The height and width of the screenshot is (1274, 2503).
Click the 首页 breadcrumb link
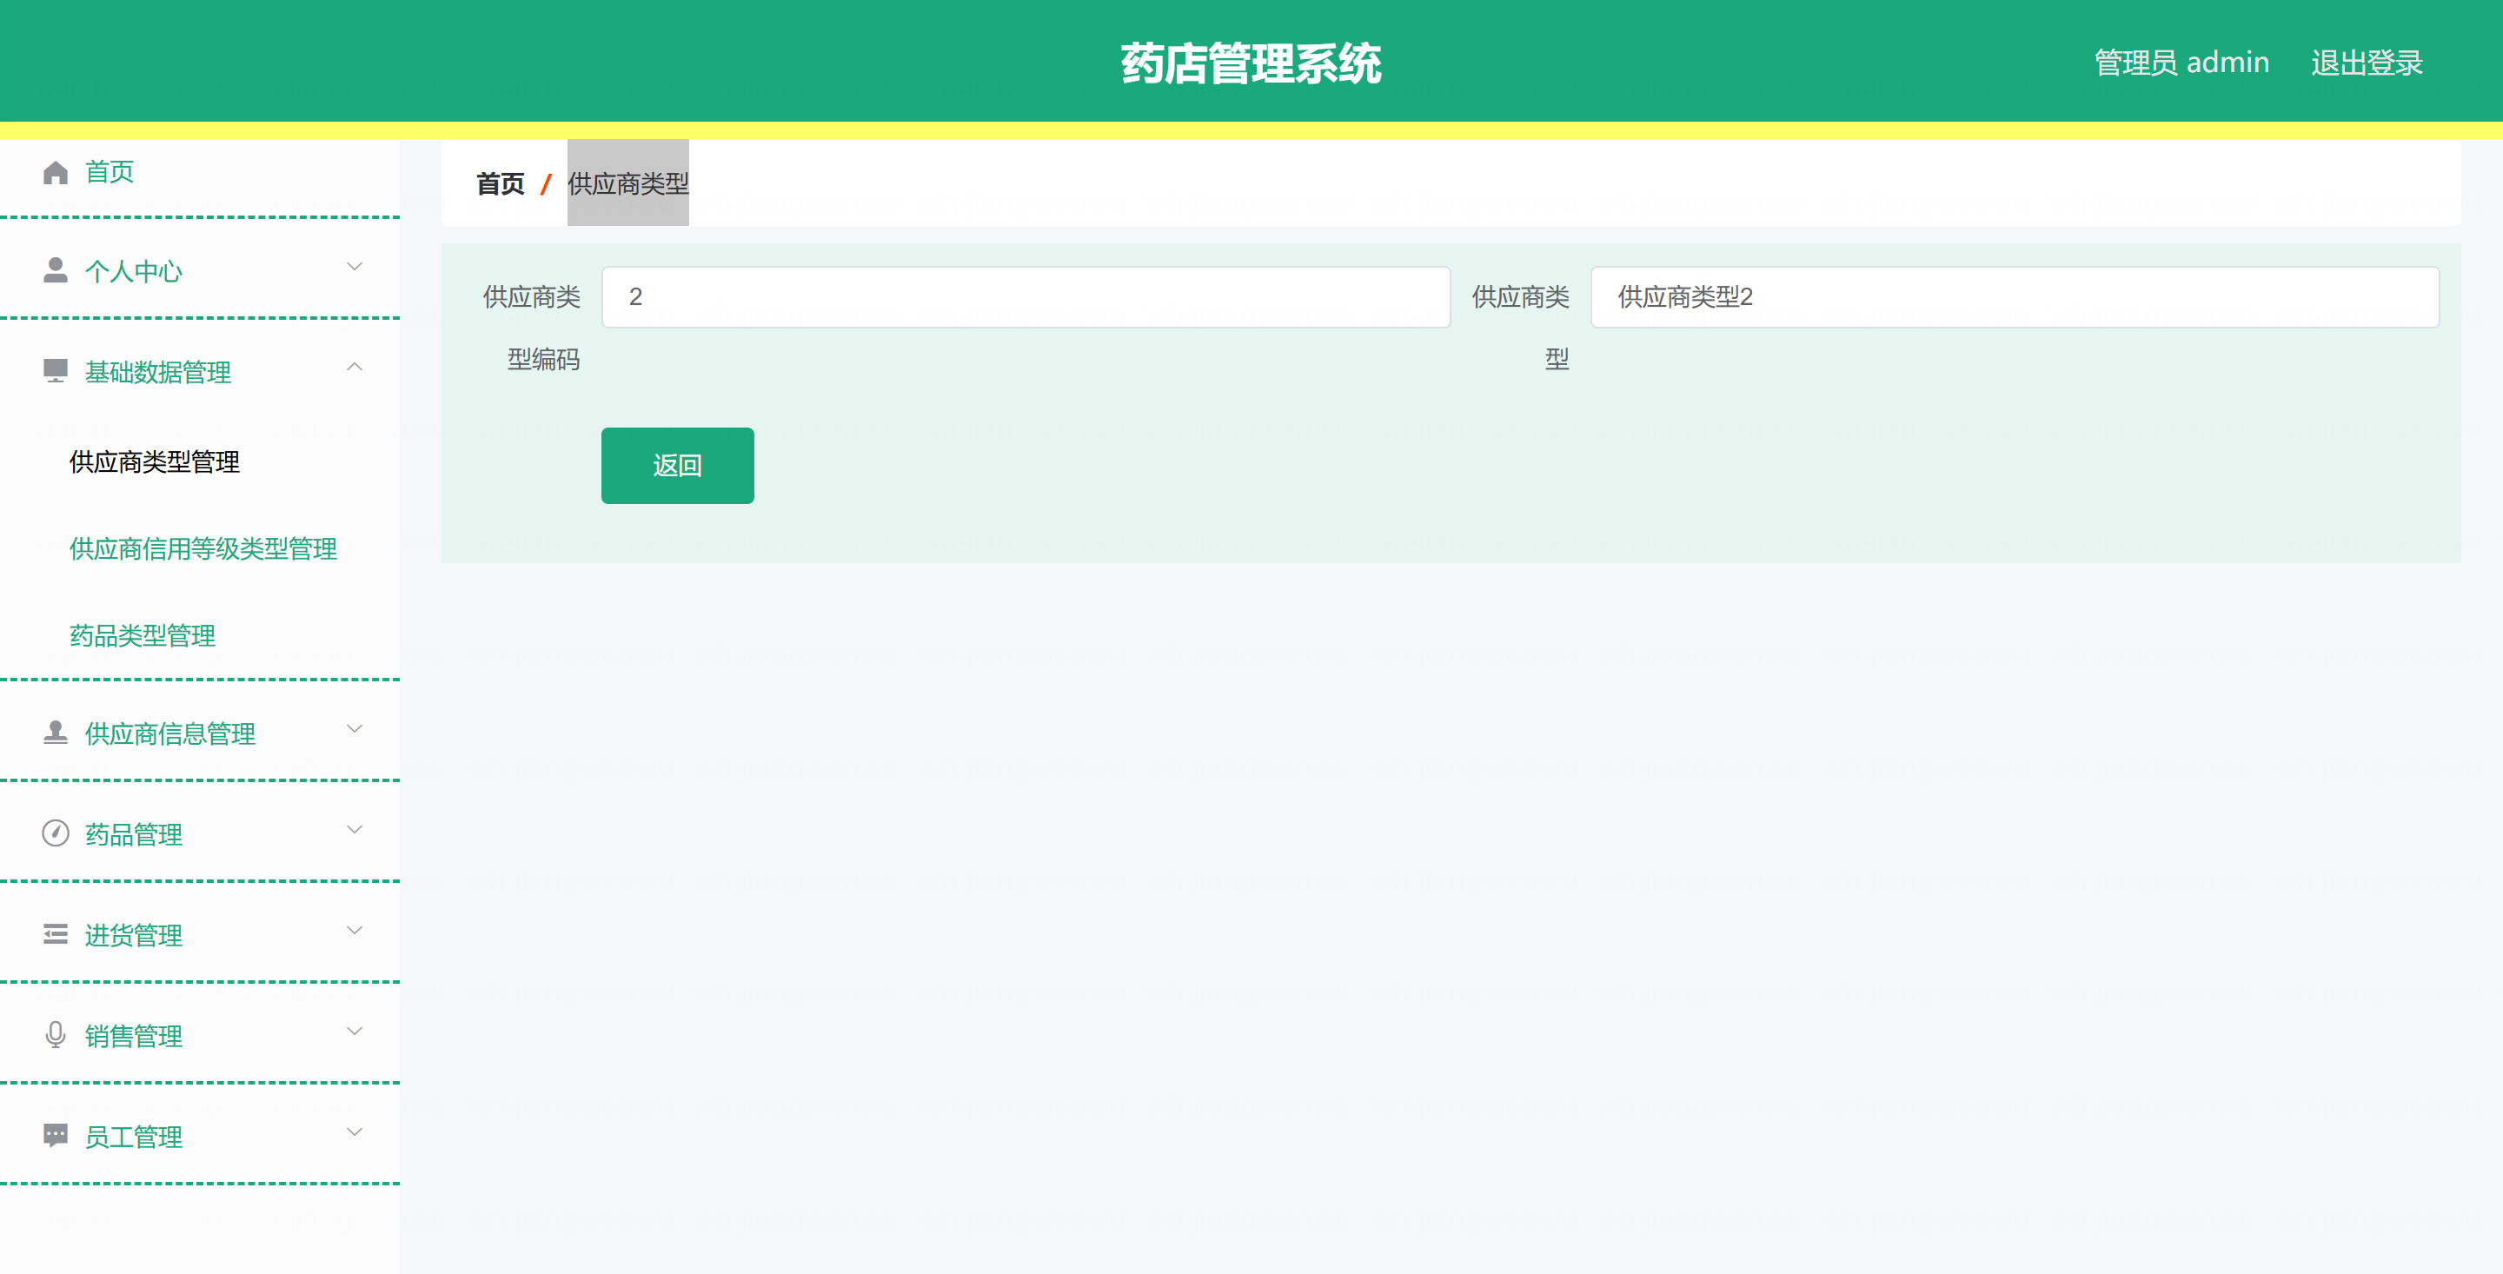(501, 183)
